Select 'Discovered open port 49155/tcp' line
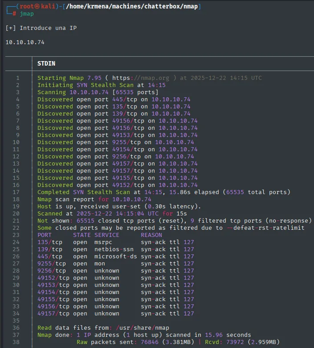314x348 pixels. tap(117, 178)
